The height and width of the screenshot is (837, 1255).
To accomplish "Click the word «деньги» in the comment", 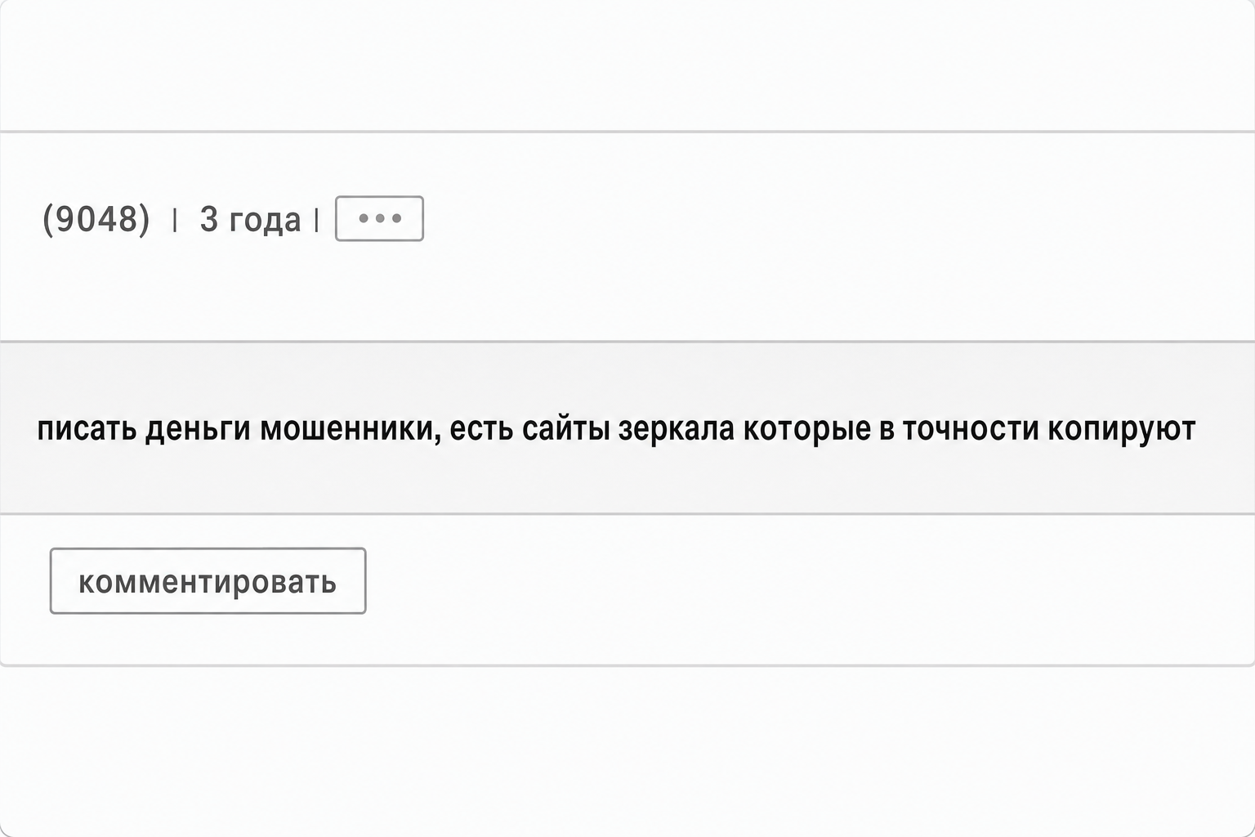I will (x=198, y=428).
